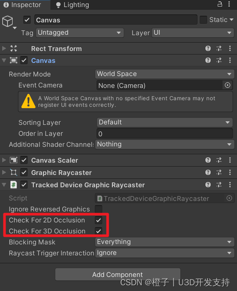
Task: Open Canvas Scaler preset icon
Action: point(219,160)
